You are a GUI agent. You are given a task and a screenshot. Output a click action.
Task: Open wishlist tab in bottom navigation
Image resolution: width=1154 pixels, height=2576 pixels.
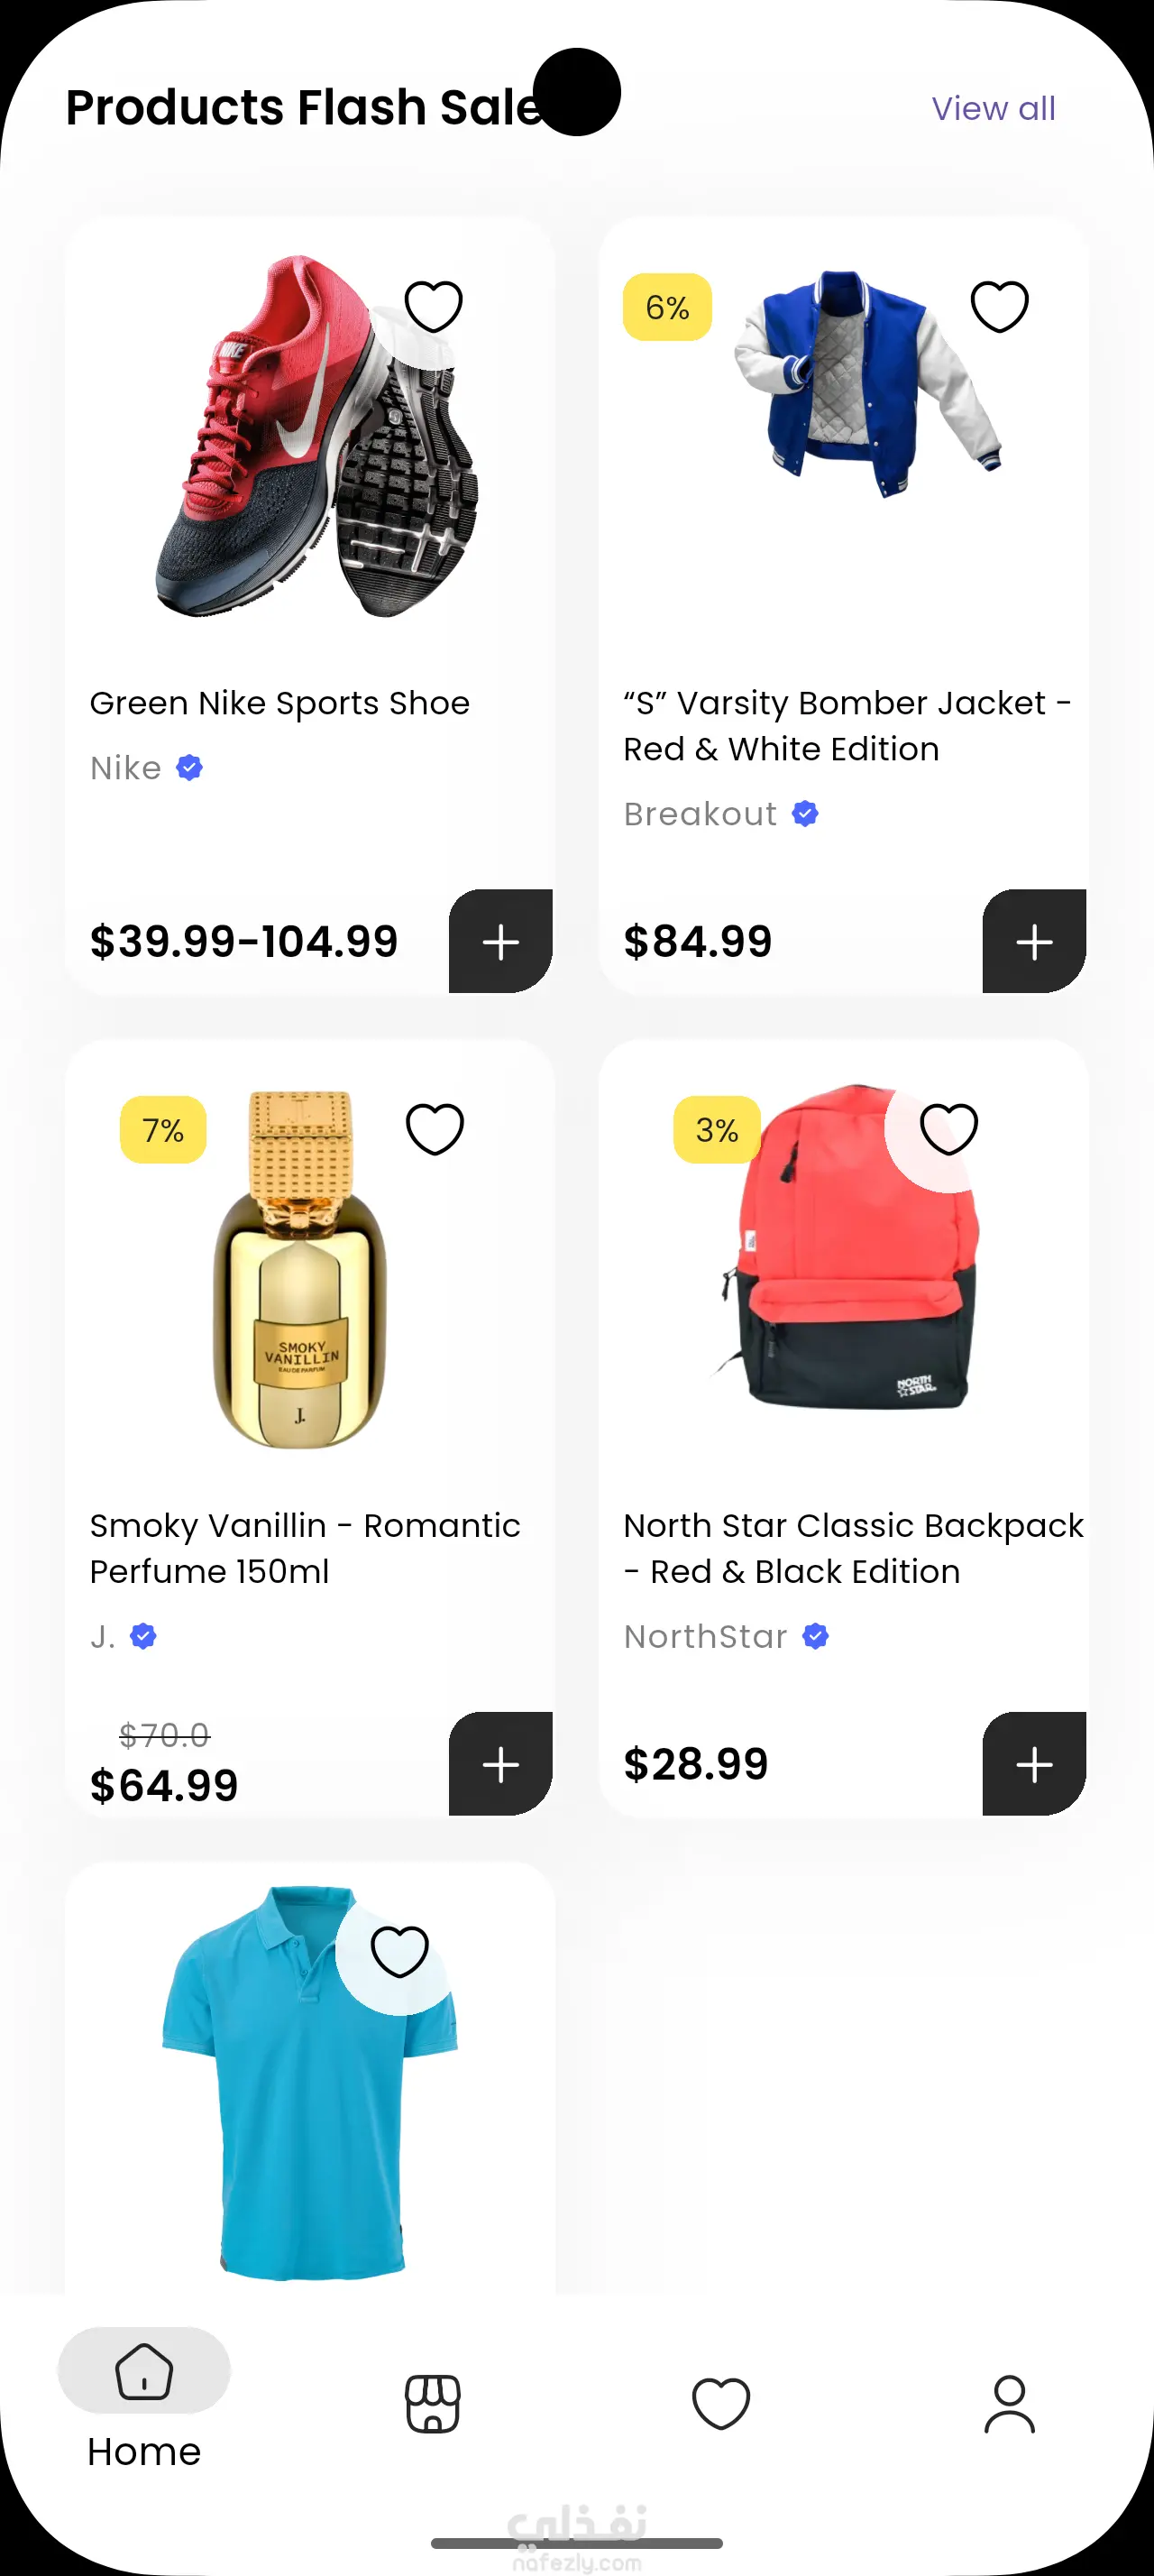720,2403
